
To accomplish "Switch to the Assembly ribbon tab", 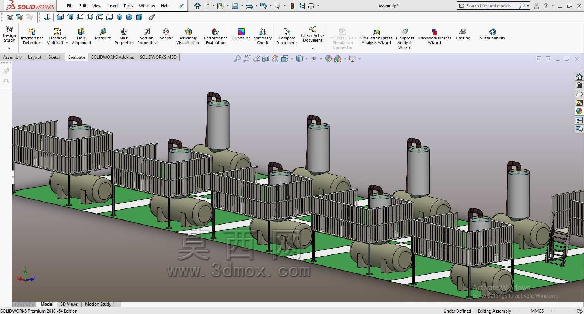I will pyautogui.click(x=12, y=57).
